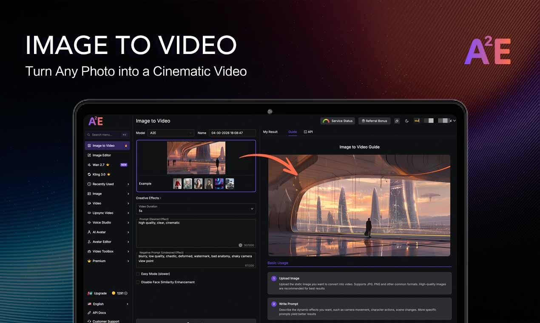Click the AI Avatar person icon
The image size is (540, 323).
89,232
